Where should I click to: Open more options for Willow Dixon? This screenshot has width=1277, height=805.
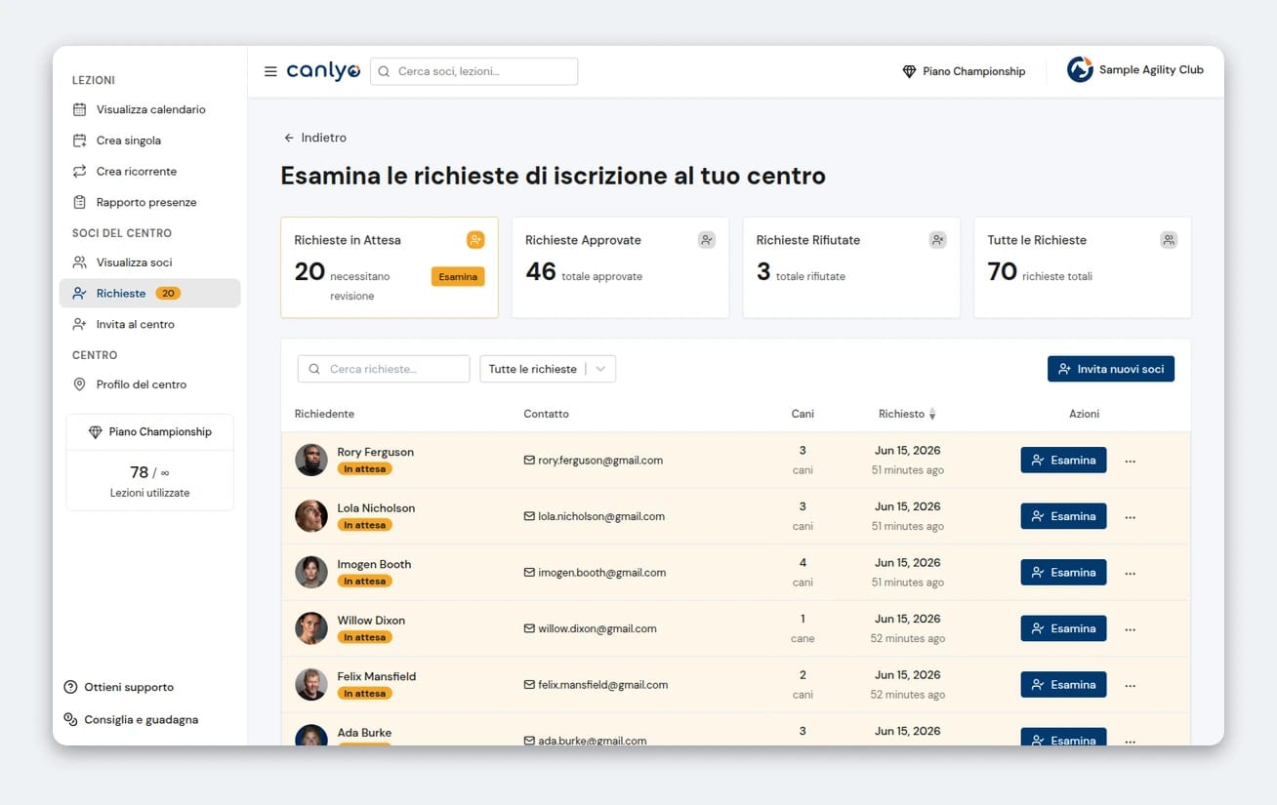1131,628
